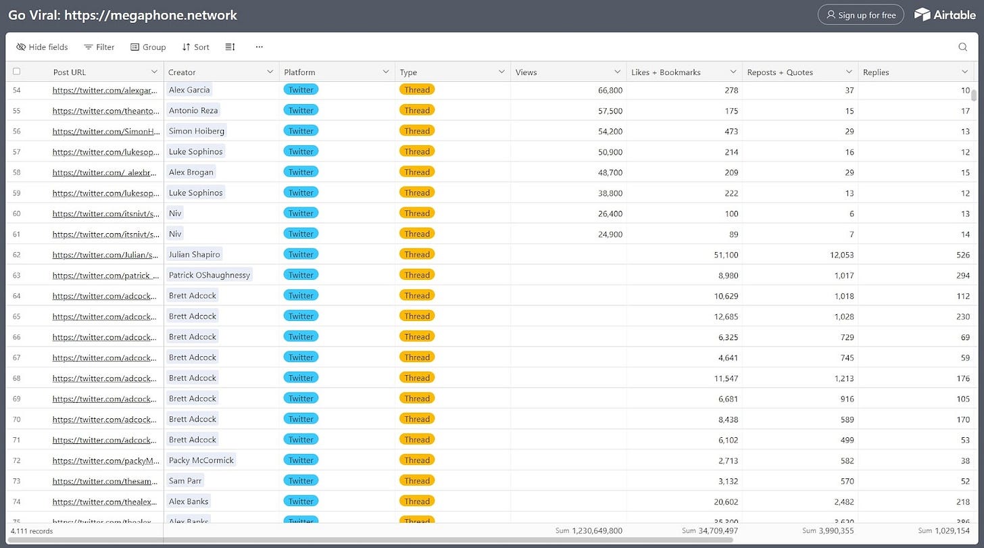This screenshot has width=984, height=548.
Task: Open the Filter options
Action: tap(99, 47)
